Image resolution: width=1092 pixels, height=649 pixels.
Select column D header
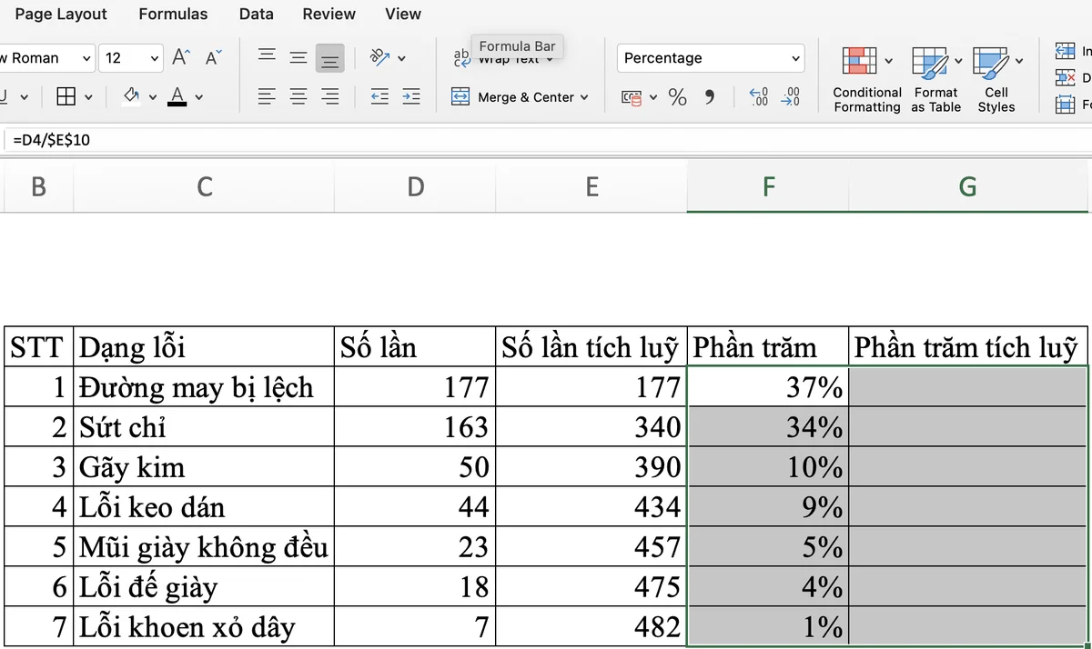[x=415, y=186]
